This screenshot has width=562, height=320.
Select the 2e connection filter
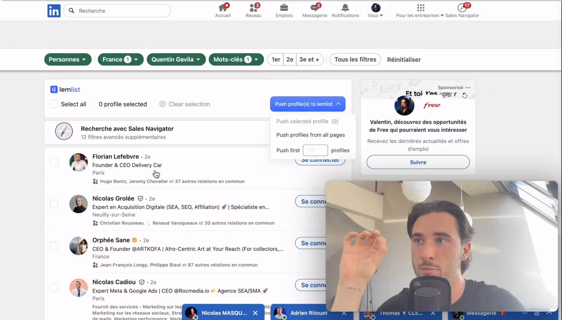tap(290, 59)
